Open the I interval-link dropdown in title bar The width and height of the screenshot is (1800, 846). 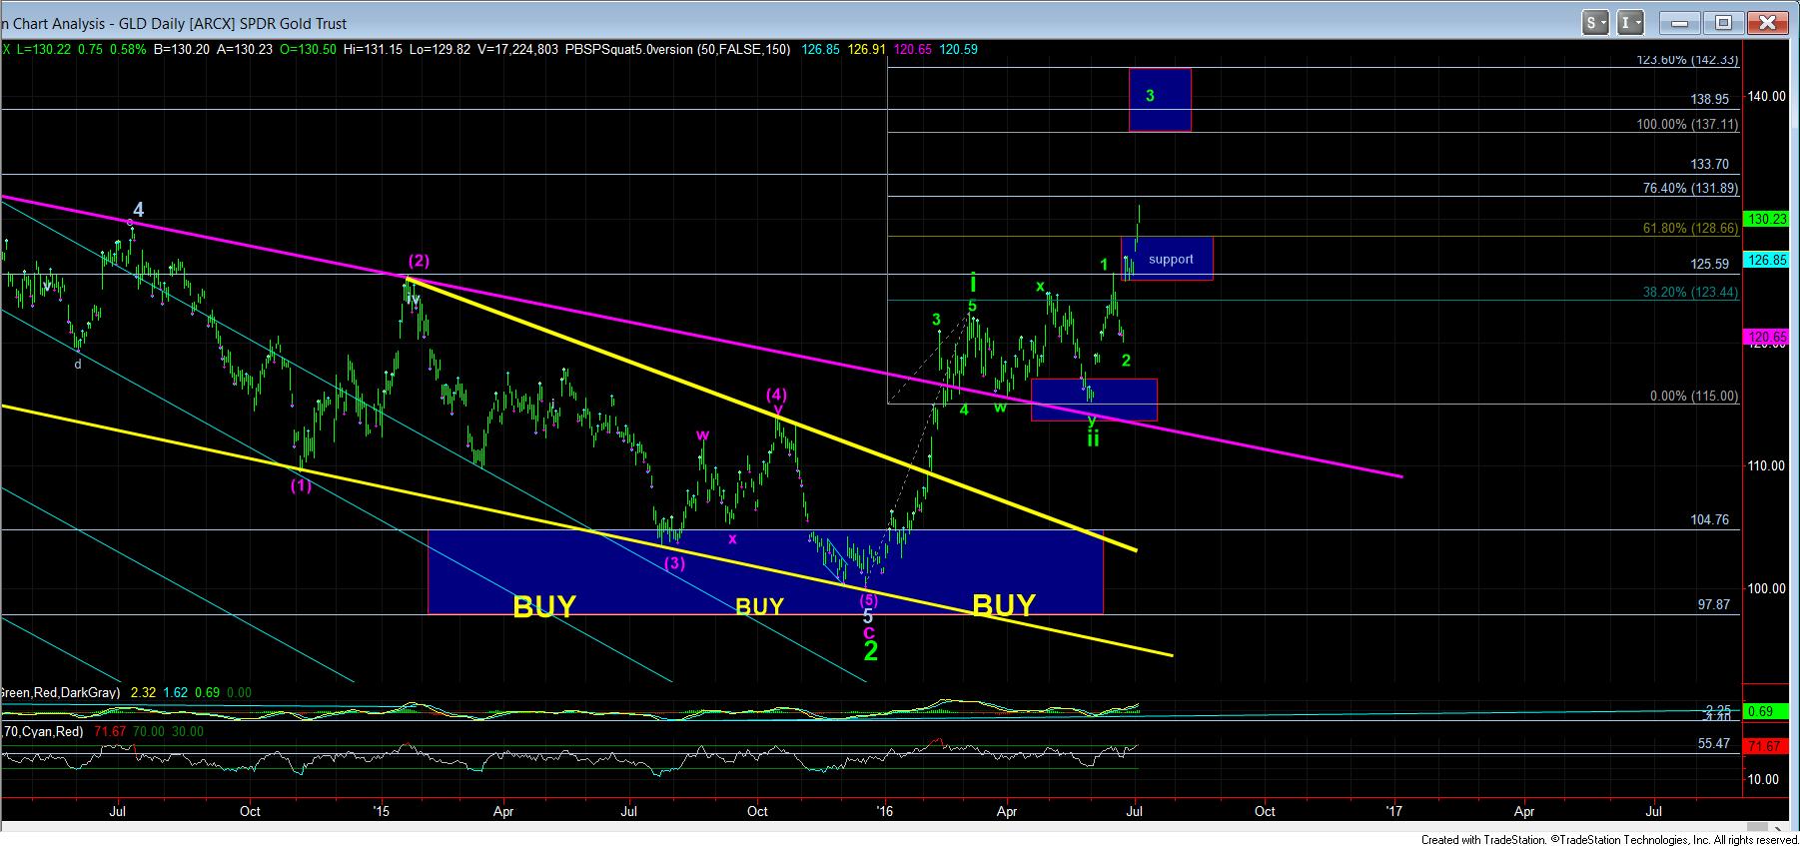1629,22
